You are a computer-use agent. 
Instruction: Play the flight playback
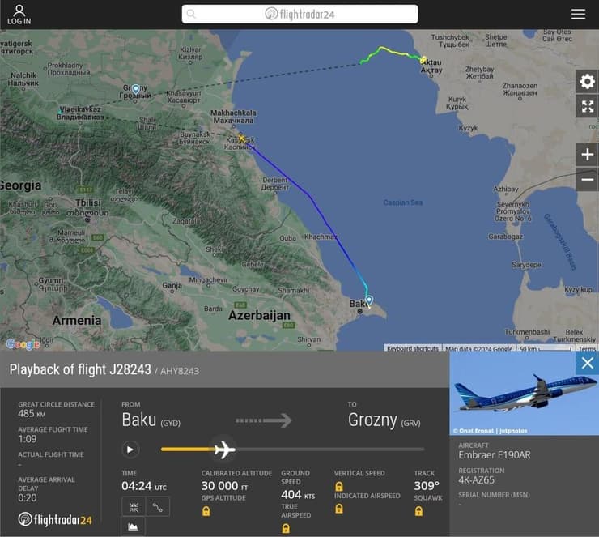tap(130, 449)
